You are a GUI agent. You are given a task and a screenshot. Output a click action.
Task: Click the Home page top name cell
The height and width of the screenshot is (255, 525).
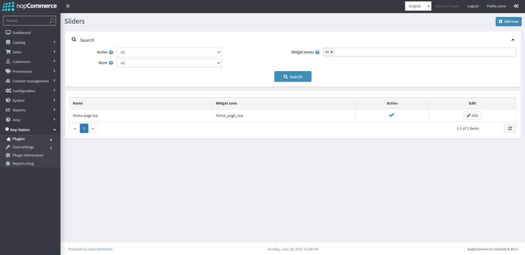141,115
